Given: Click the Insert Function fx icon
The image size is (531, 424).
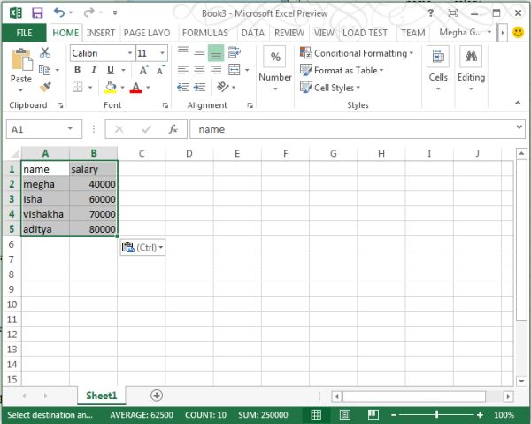Looking at the screenshot, I should pyautogui.click(x=173, y=129).
